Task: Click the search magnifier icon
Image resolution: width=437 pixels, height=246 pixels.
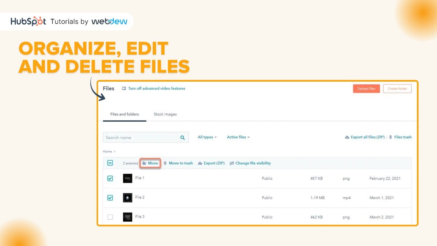Action: (183, 138)
